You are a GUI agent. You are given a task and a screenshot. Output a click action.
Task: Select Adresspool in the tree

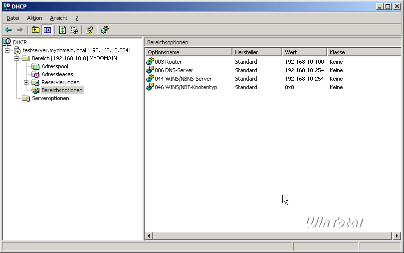(55, 66)
